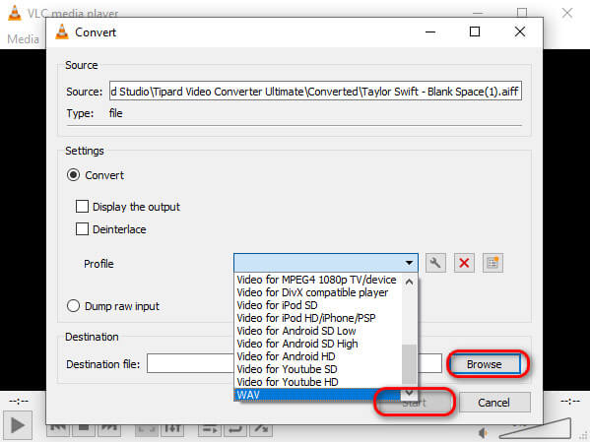Open the Media menu in VLC
The image size is (590, 442).
pyautogui.click(x=23, y=39)
